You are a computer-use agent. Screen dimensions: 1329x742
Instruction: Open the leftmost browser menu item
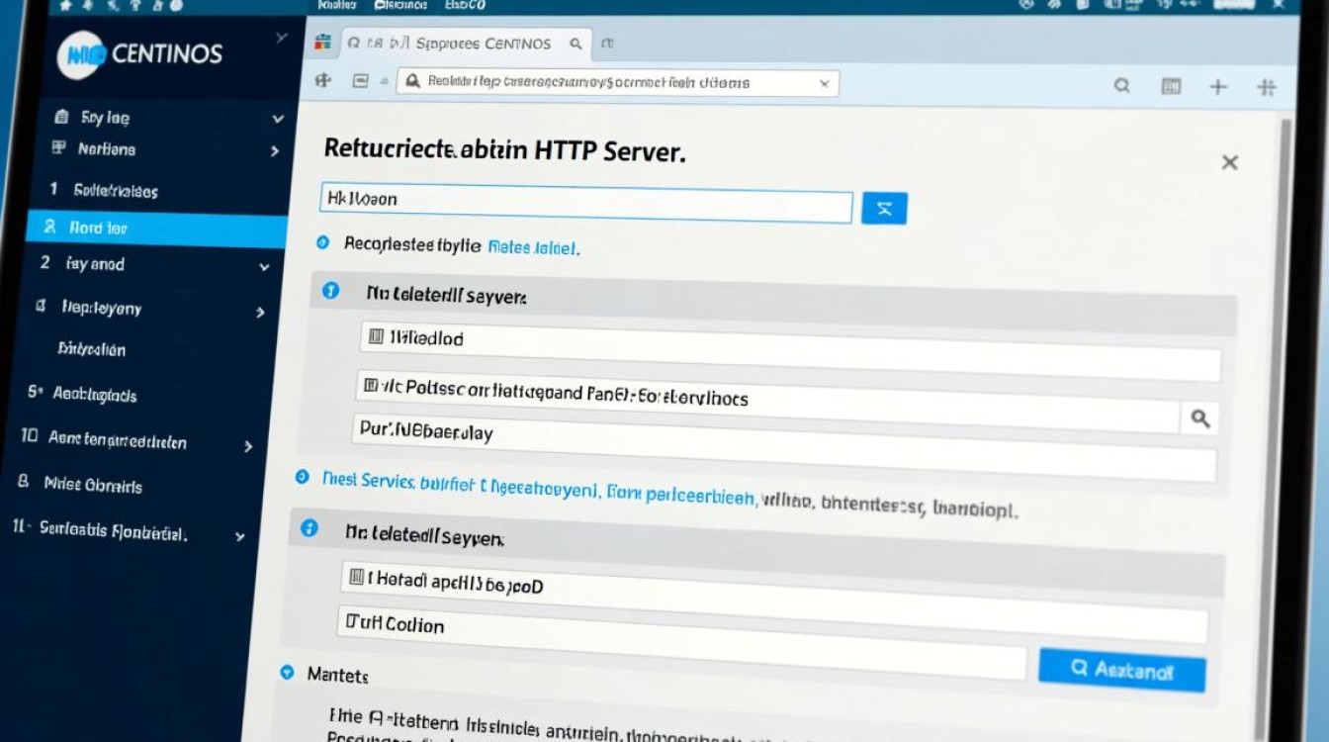coord(334,5)
